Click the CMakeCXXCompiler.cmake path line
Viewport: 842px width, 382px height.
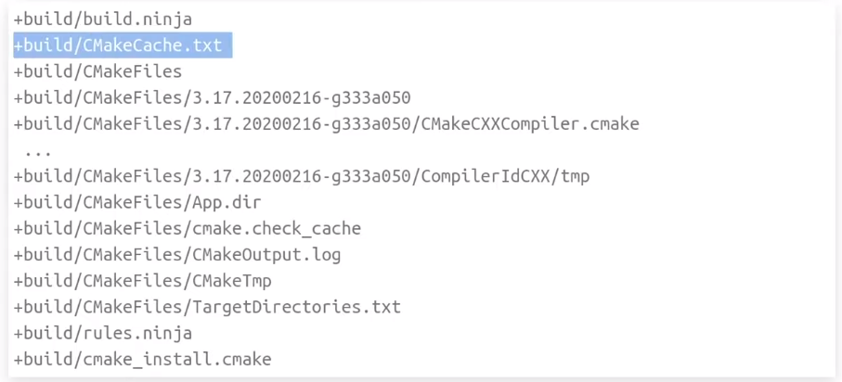pos(327,124)
